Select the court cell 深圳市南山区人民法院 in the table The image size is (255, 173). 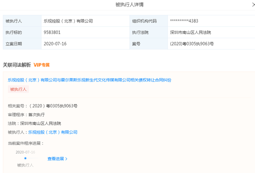point(211,32)
